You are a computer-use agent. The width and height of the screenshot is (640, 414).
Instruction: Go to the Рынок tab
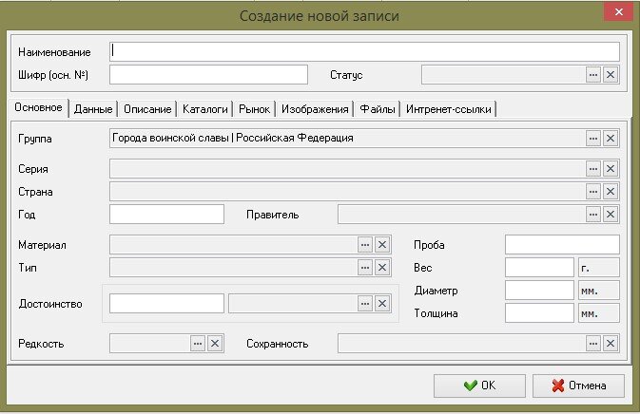click(254, 109)
